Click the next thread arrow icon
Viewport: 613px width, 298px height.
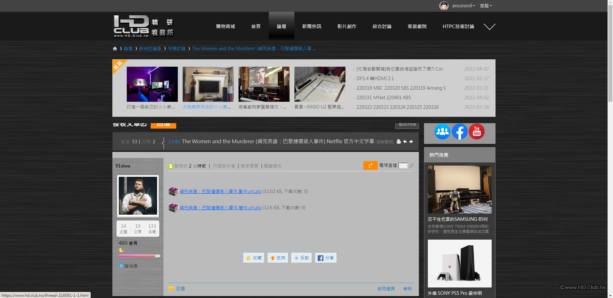411,142
